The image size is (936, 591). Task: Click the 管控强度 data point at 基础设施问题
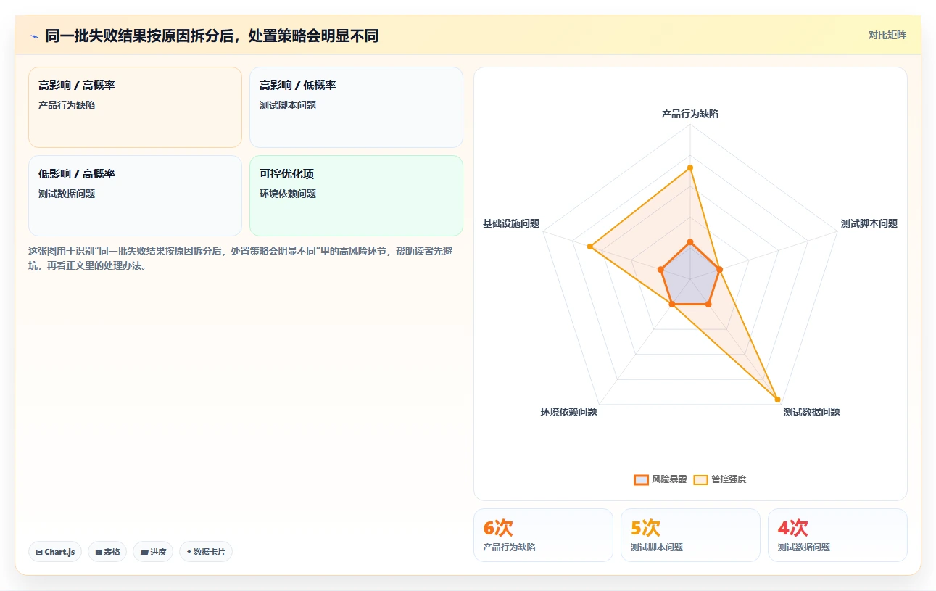[x=590, y=247]
